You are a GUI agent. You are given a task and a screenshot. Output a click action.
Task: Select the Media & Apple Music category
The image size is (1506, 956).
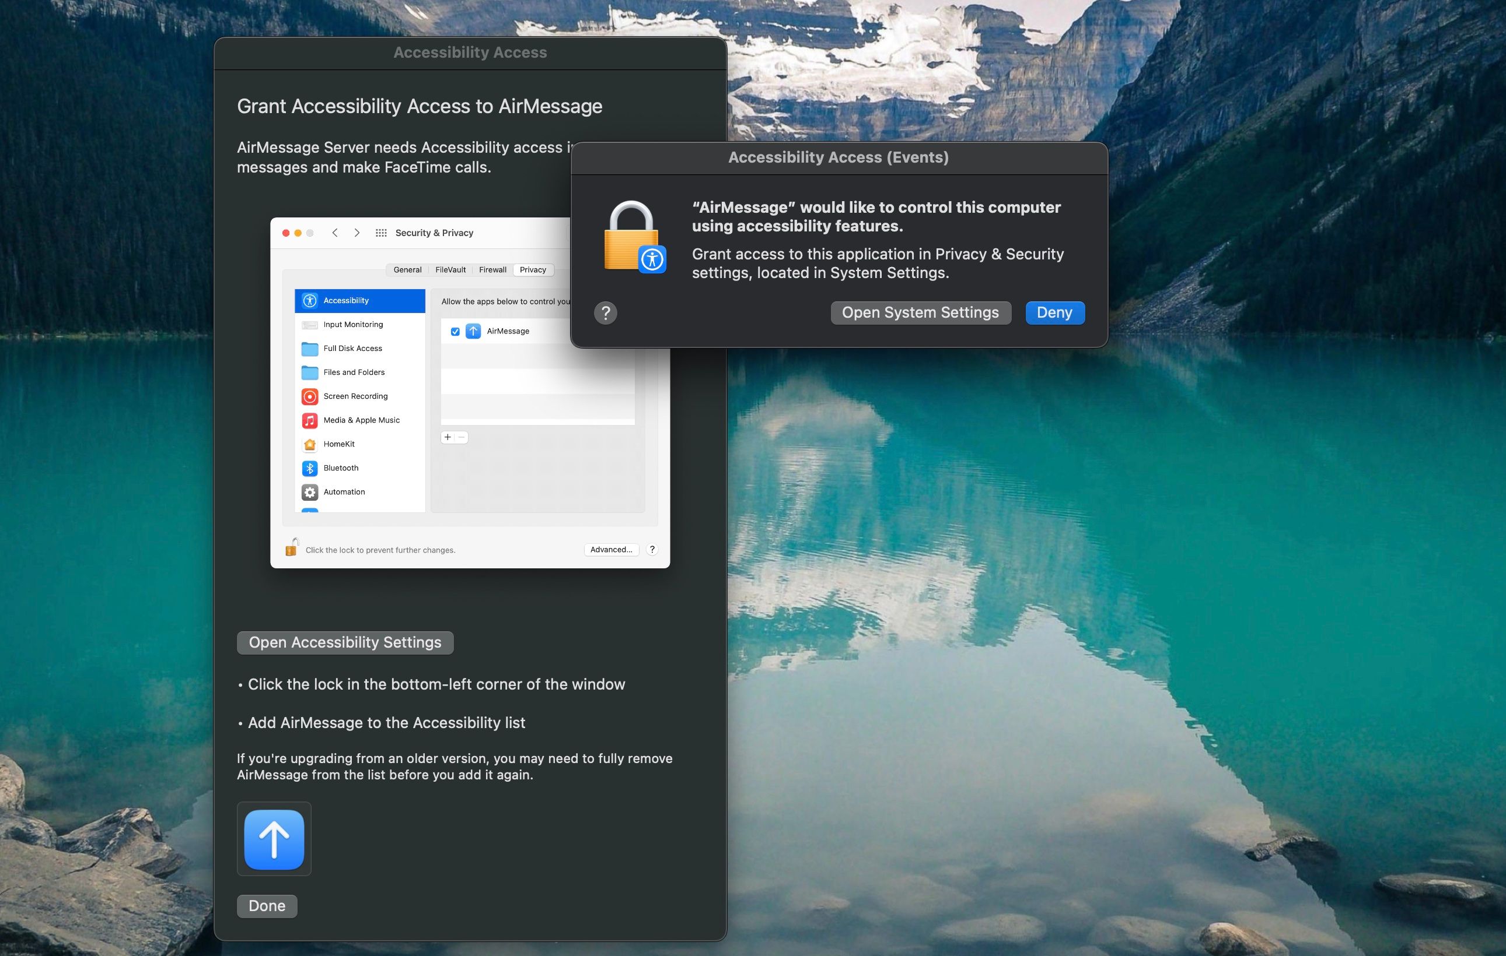361,420
